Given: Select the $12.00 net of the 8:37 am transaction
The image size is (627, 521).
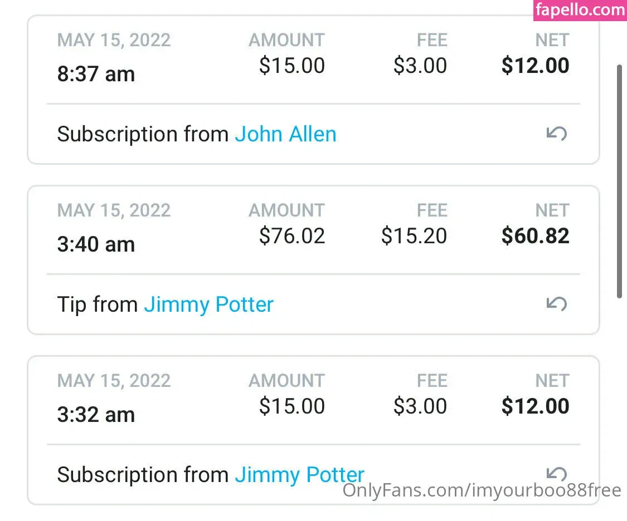Looking at the screenshot, I should pos(535,66).
